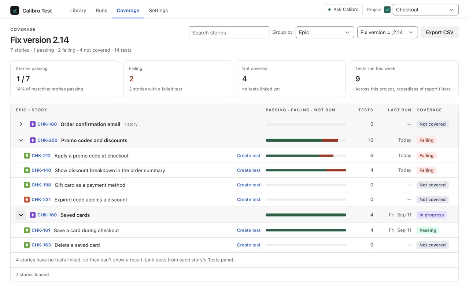469x293 pixels.
Task: Click the Failing summary card
Action: click(x=178, y=79)
